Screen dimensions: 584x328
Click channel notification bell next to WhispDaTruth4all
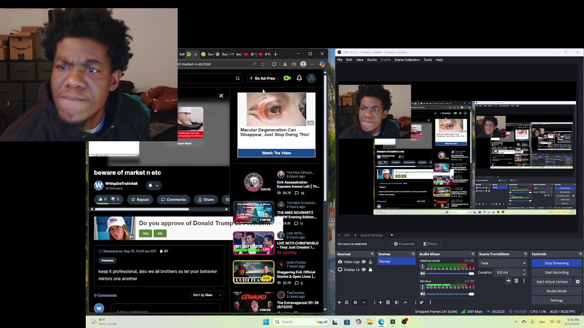(x=150, y=185)
